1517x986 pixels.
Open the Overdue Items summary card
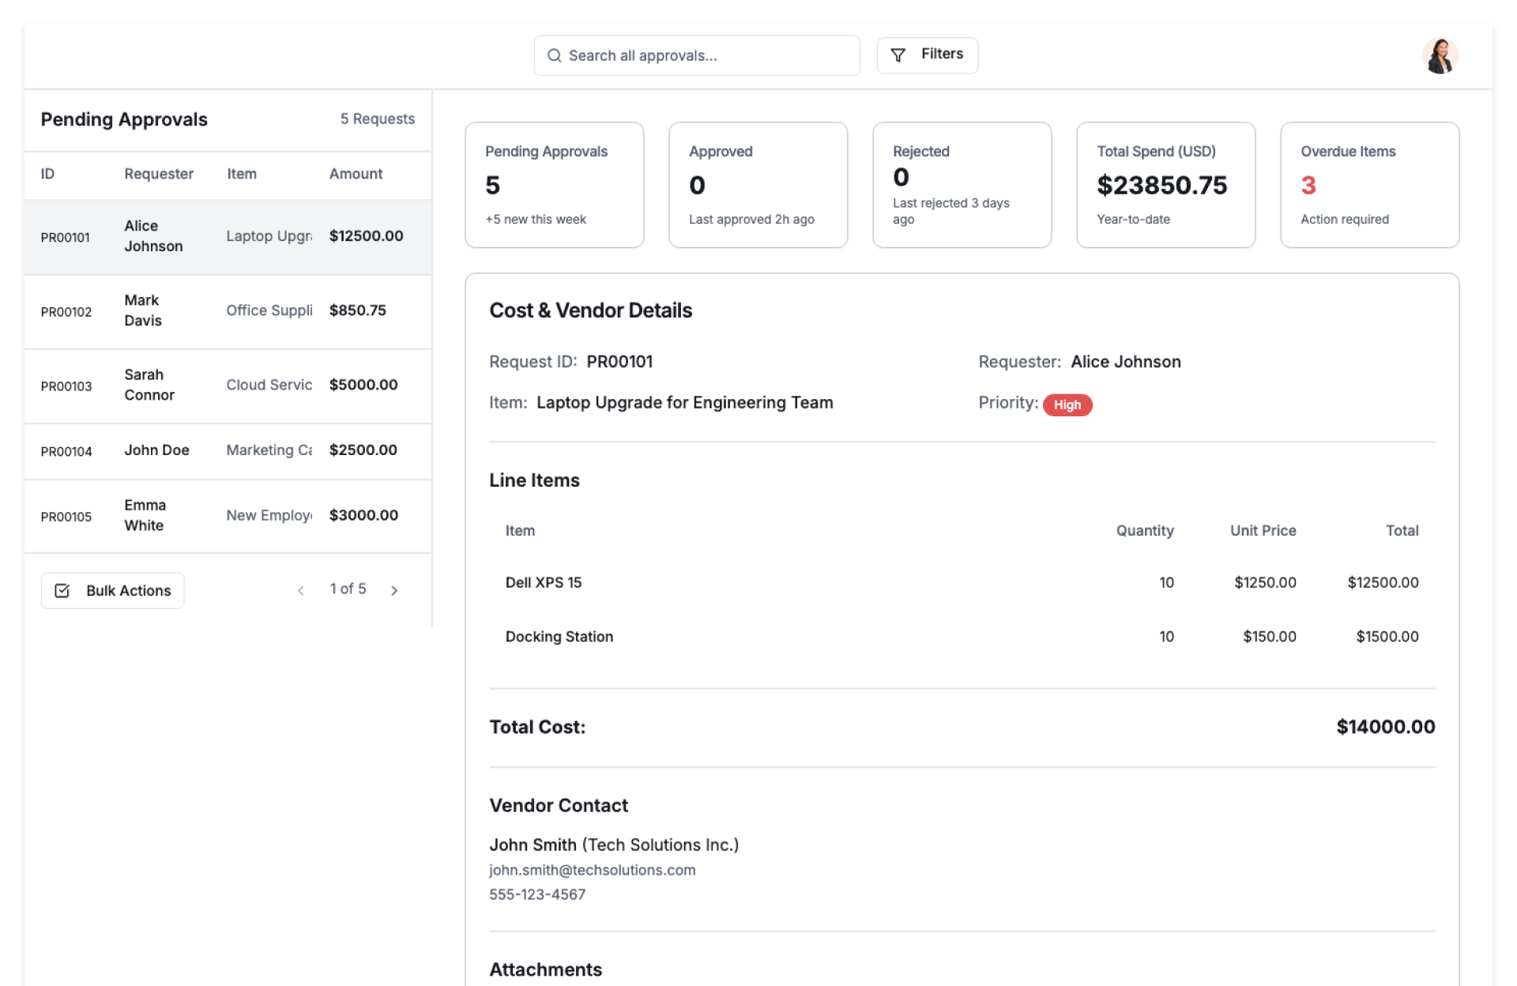pos(1369,184)
